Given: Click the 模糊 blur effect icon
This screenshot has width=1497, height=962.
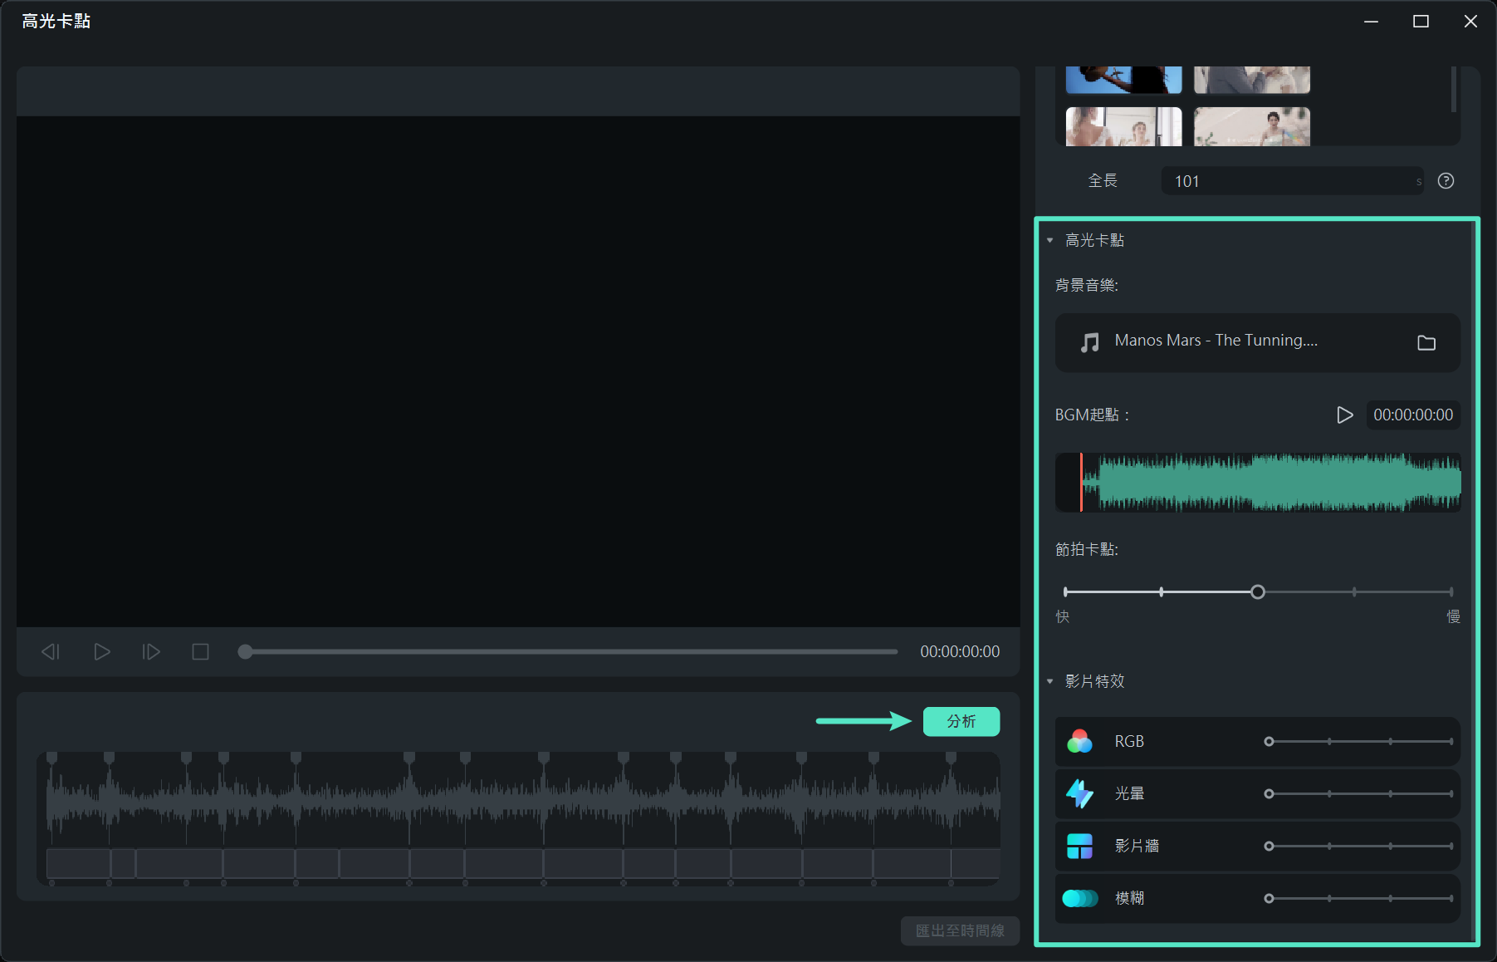Looking at the screenshot, I should pyautogui.click(x=1079, y=898).
